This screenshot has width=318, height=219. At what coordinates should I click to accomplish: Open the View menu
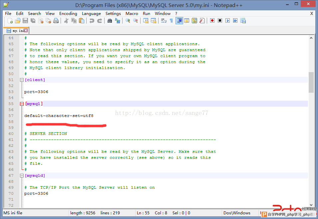pyautogui.click(x=50, y=14)
